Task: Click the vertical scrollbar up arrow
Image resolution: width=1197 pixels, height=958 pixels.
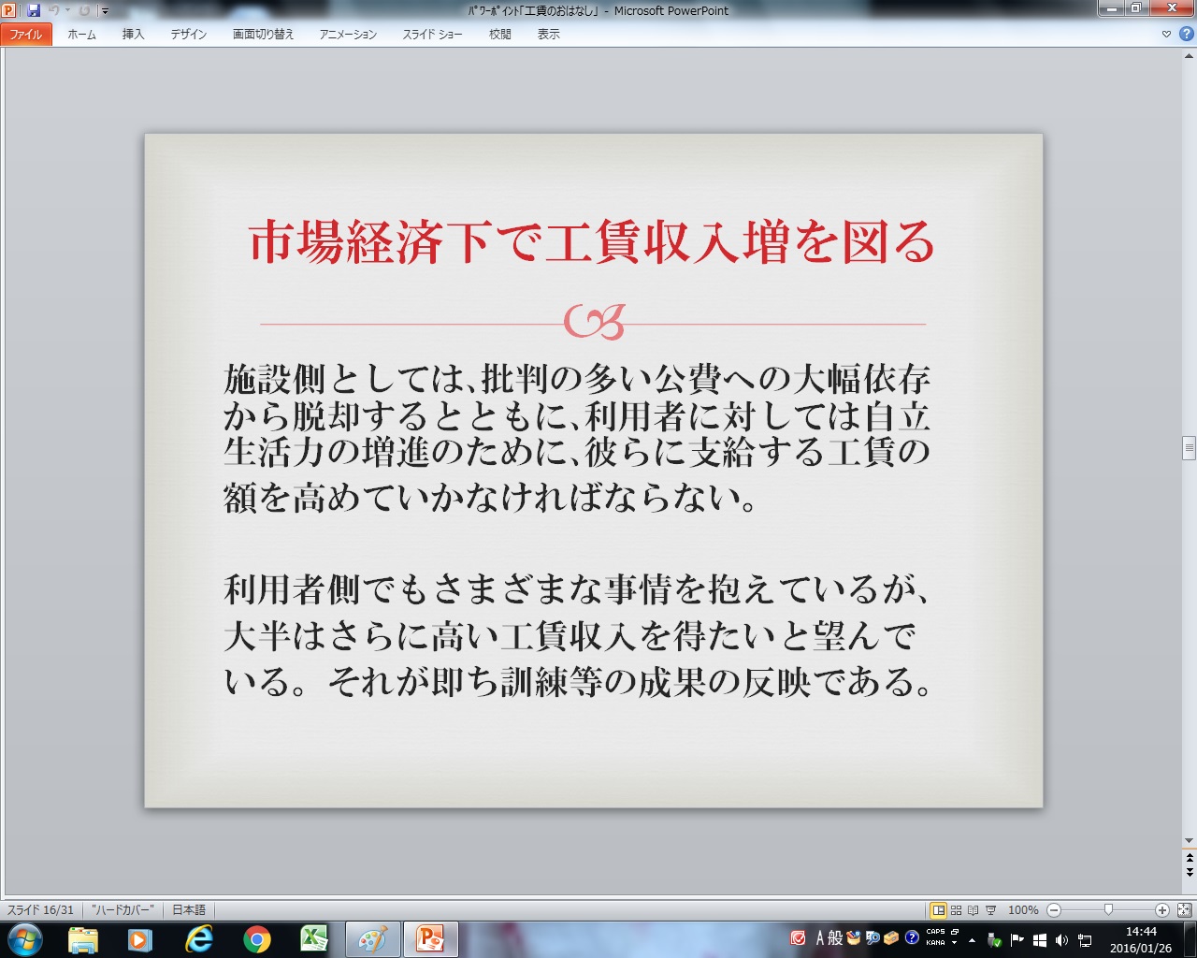Action: [1189, 56]
